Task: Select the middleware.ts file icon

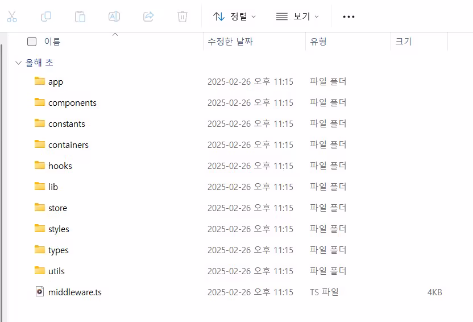Action: 39,292
